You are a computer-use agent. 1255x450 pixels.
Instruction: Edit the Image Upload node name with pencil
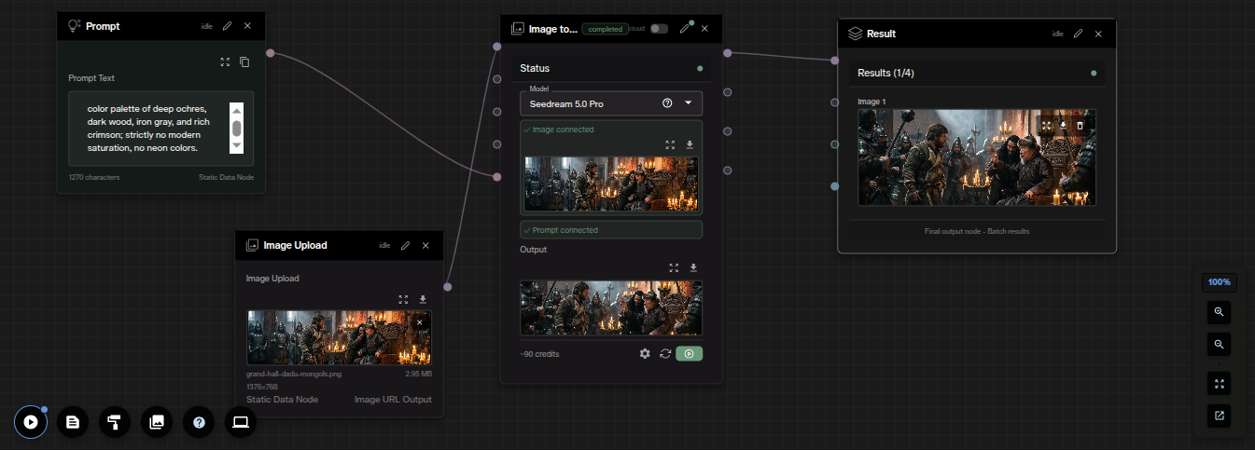(405, 245)
